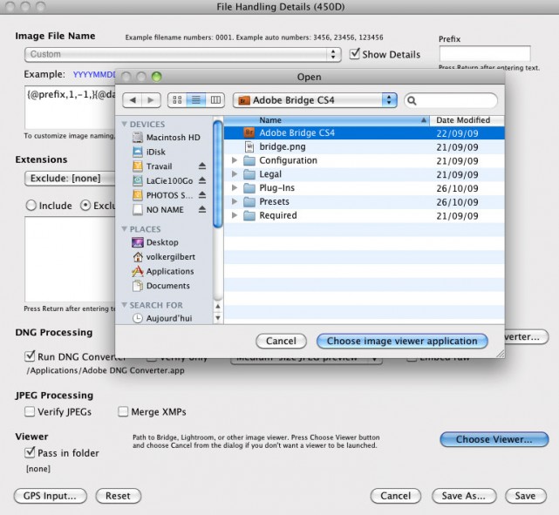
Task: Go to Desktop in Places
Action: [155, 242]
